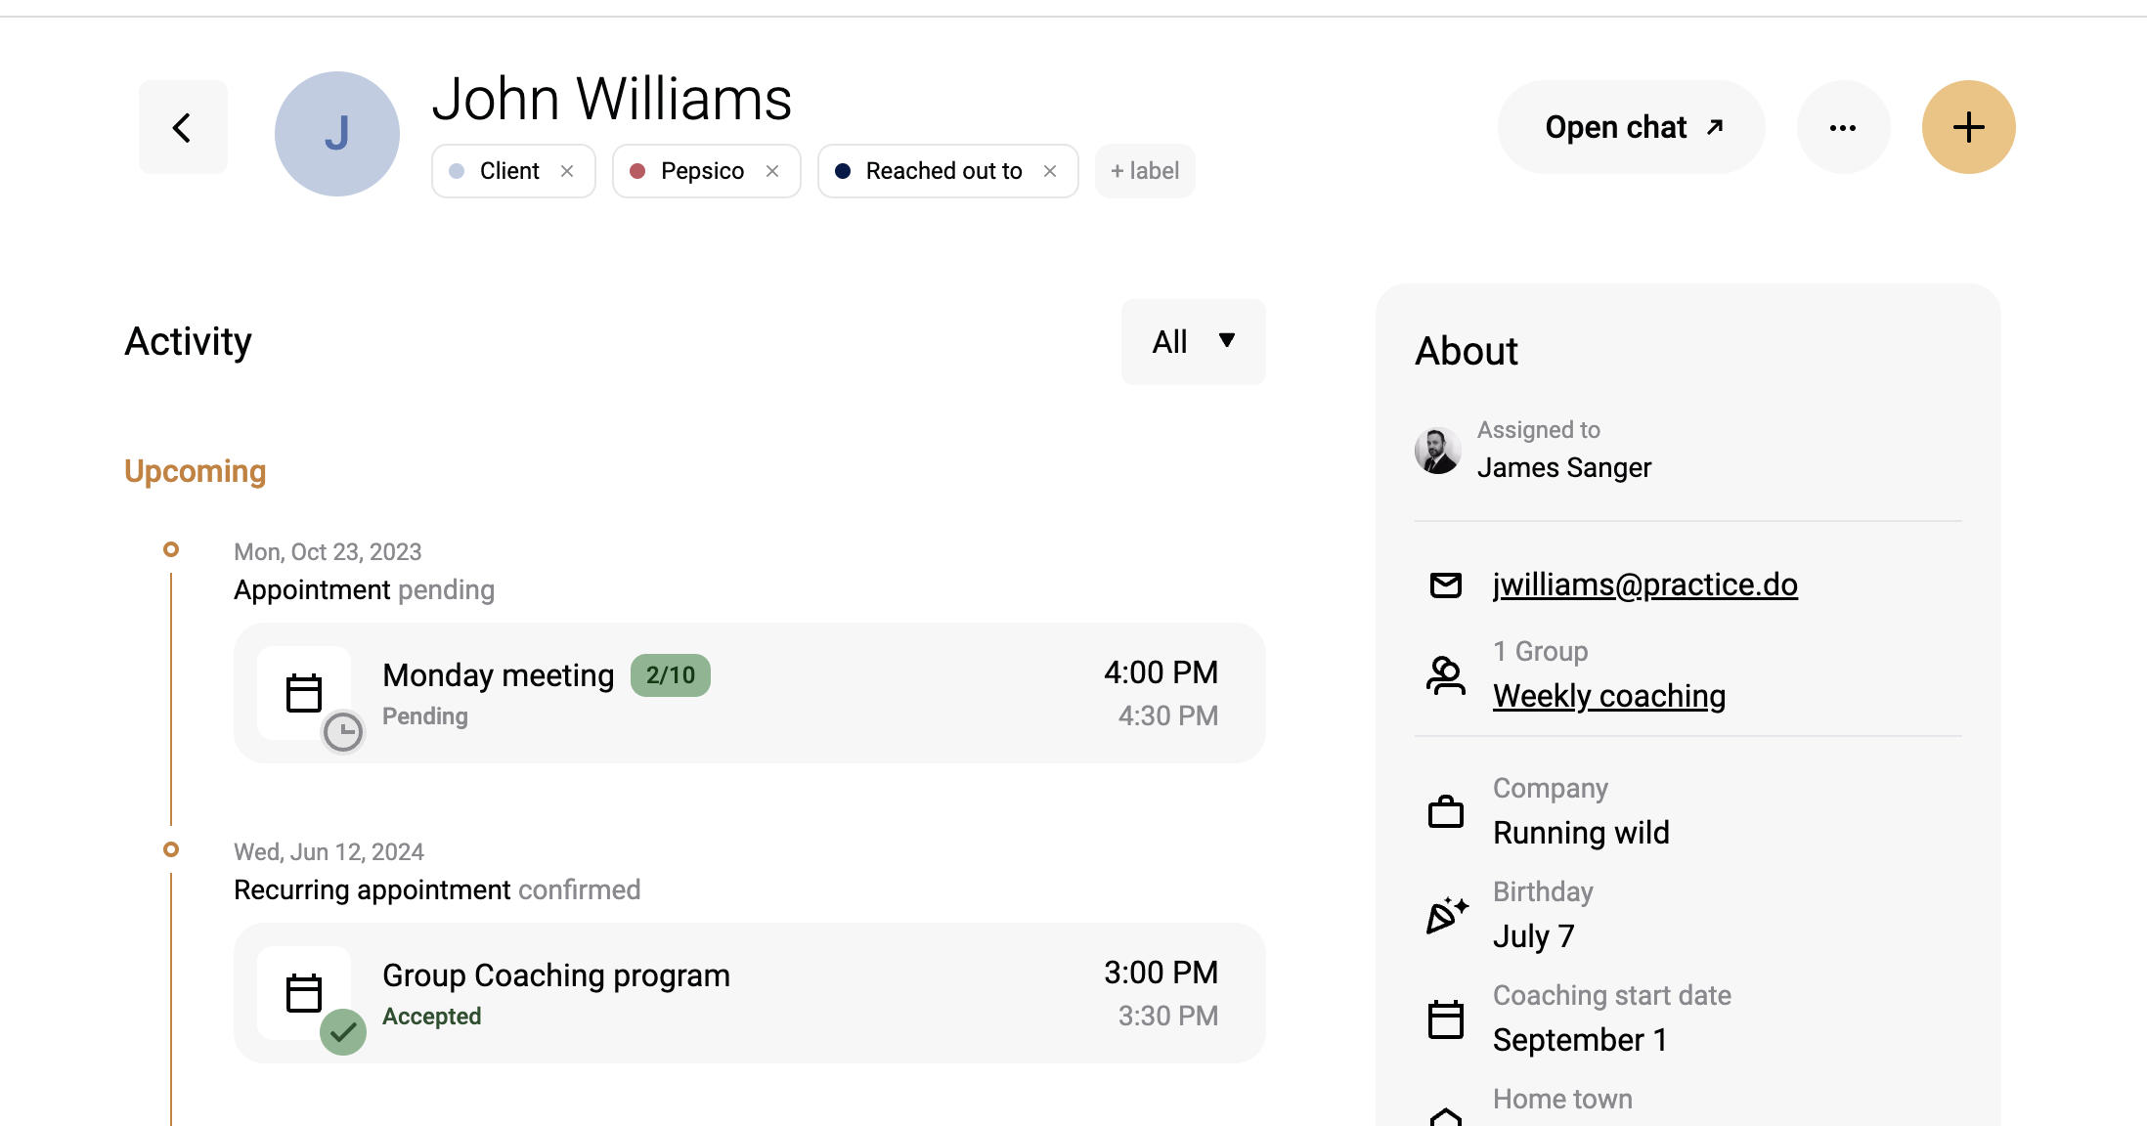Click the red Pepsico color dot

(x=637, y=171)
